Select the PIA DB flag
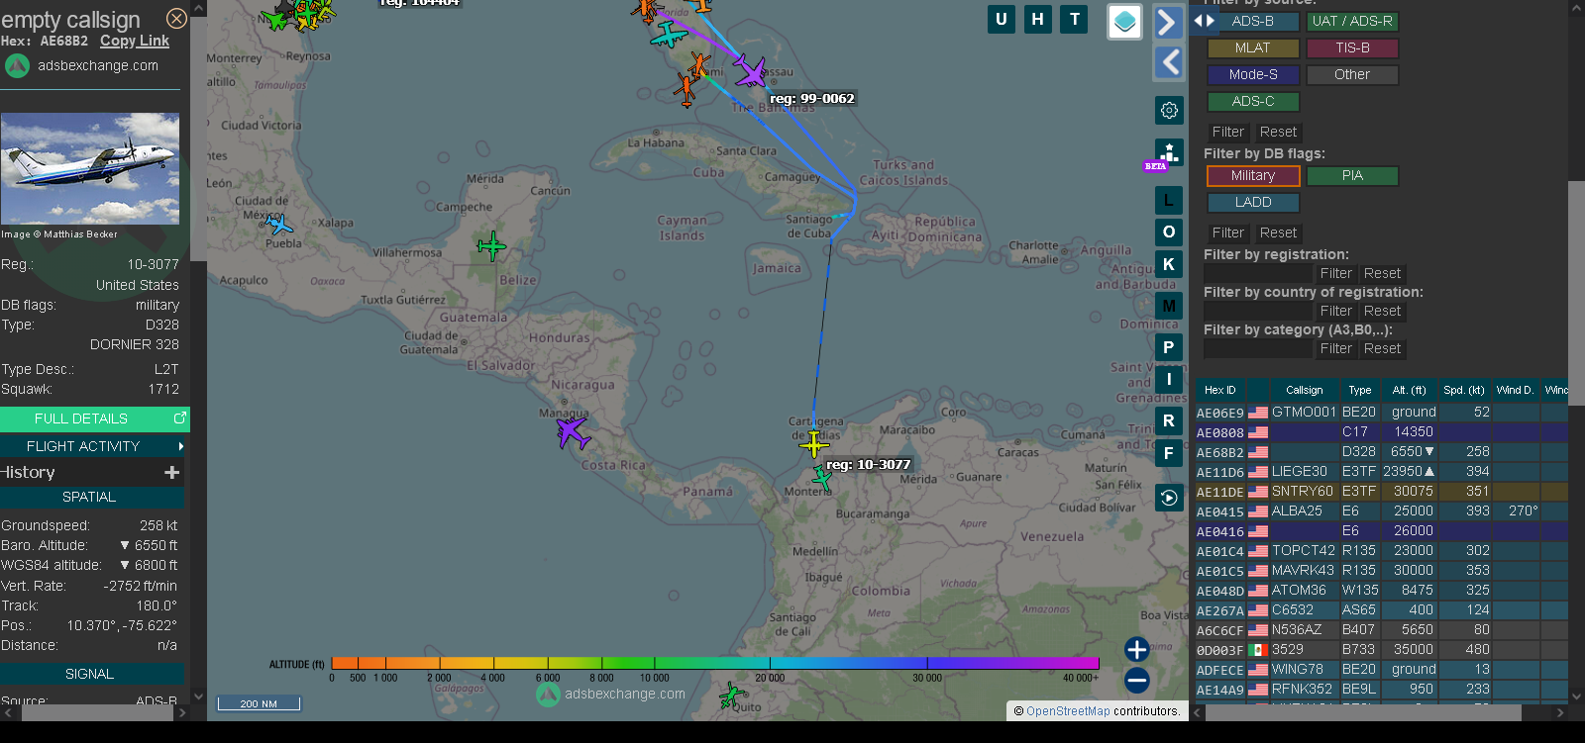Image resolution: width=1585 pixels, height=743 pixels. (1352, 175)
